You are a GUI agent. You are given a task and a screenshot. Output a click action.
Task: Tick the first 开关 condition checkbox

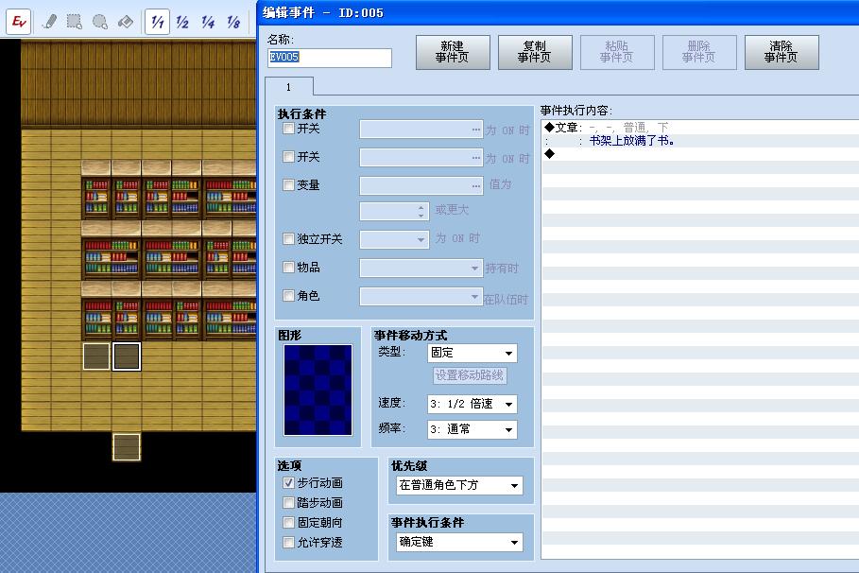click(289, 129)
